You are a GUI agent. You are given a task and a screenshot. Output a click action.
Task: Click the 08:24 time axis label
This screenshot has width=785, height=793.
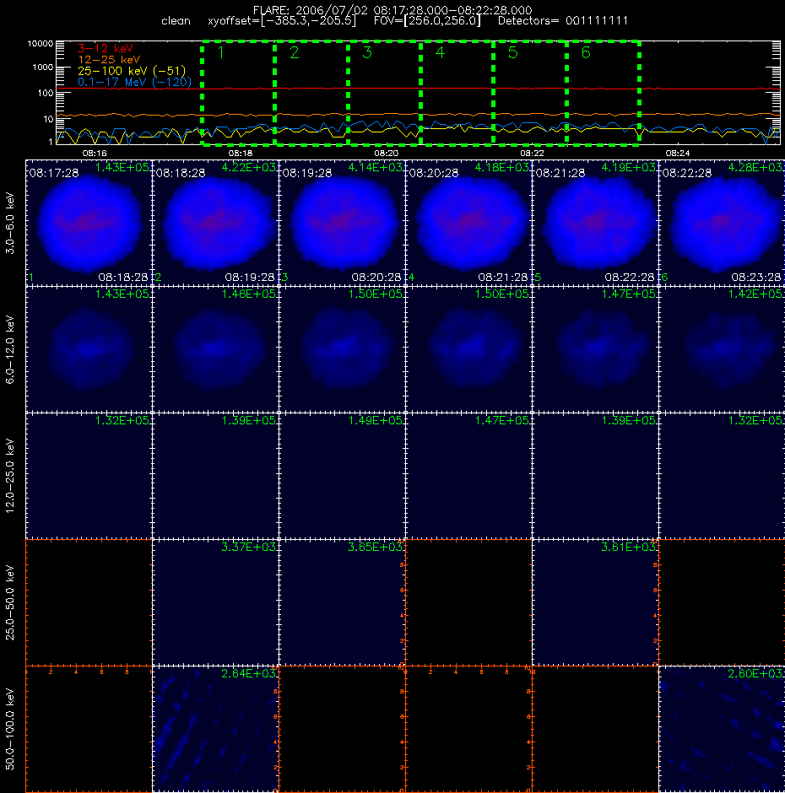click(678, 153)
